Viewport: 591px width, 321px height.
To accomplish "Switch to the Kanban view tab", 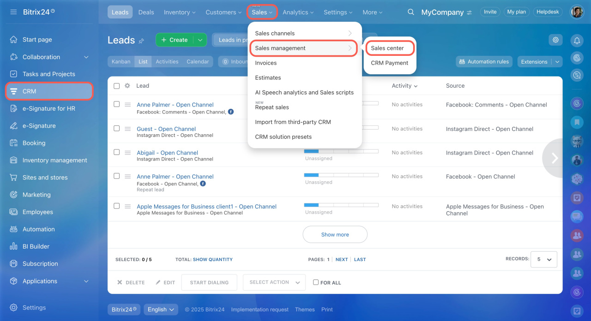I will [121, 61].
